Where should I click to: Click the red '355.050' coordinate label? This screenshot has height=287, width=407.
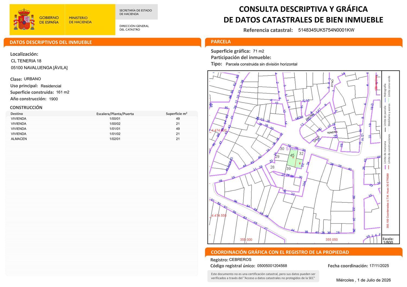click(x=332, y=240)
